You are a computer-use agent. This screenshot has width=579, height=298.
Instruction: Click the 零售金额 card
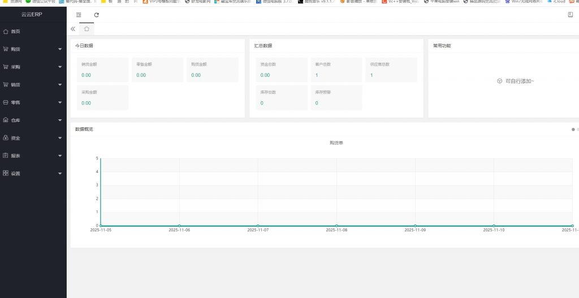(x=157, y=70)
